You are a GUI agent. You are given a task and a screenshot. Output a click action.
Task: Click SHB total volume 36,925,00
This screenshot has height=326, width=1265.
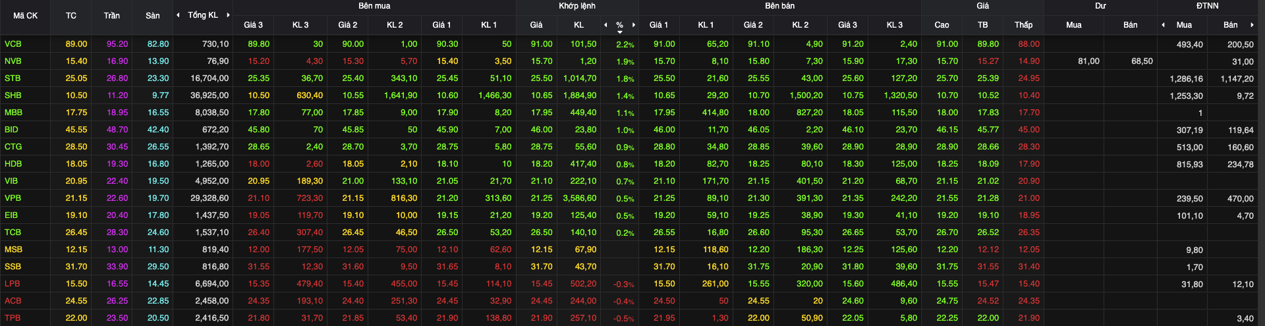[x=210, y=95]
